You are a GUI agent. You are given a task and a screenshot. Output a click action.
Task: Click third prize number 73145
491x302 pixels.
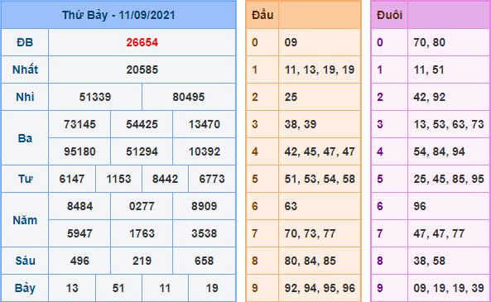pyautogui.click(x=79, y=124)
